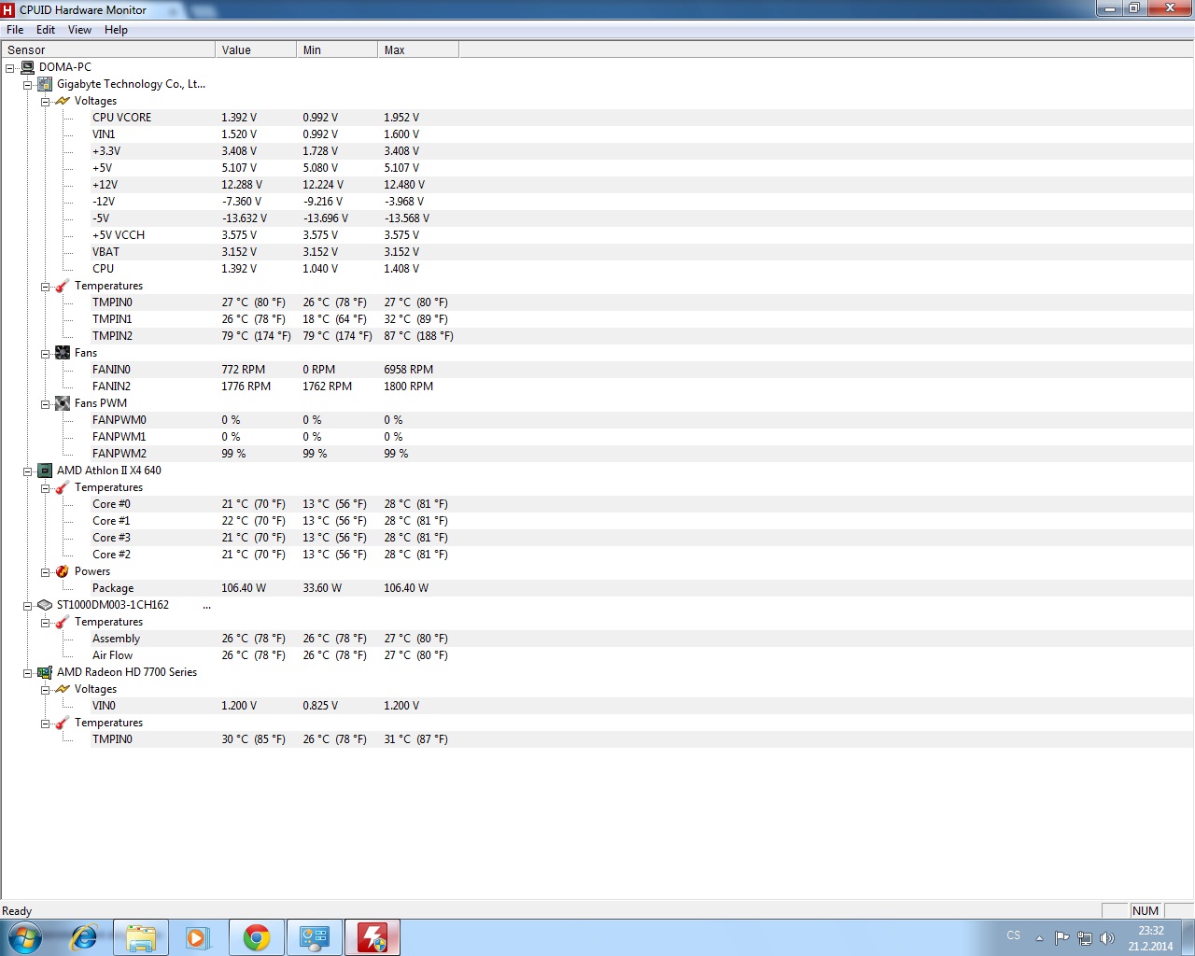Click the 6958 RPM max value
Image resolution: width=1195 pixels, height=956 pixels.
[408, 370]
